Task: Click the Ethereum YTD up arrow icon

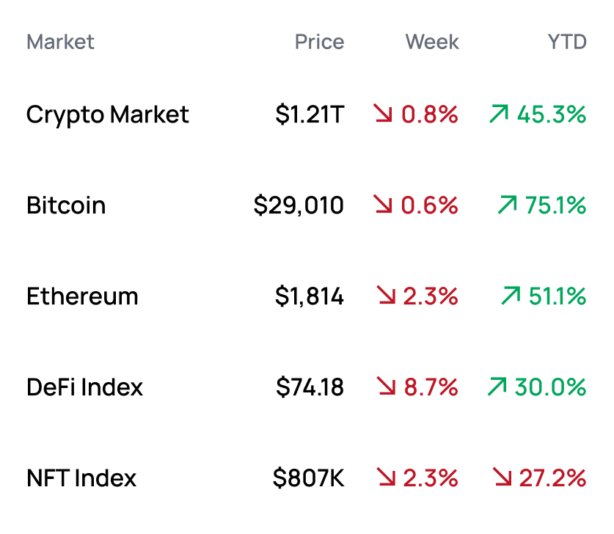Action: click(511, 296)
